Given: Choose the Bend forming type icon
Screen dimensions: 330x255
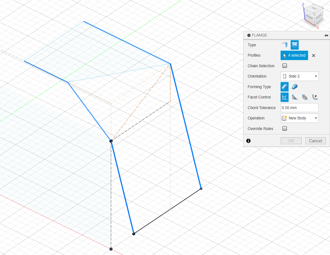Looking at the screenshot, I should click(x=284, y=87).
